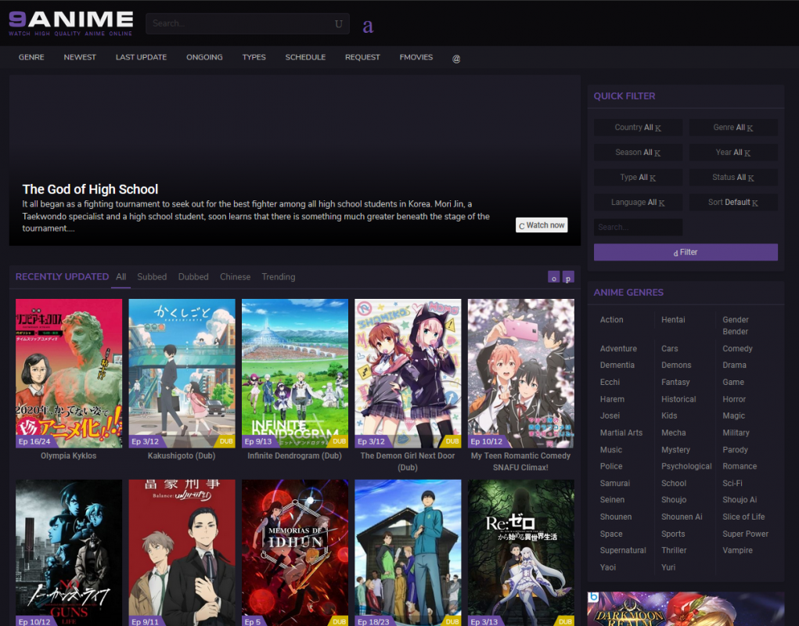799x626 pixels.
Task: Select the Mecha genre
Action: click(673, 433)
